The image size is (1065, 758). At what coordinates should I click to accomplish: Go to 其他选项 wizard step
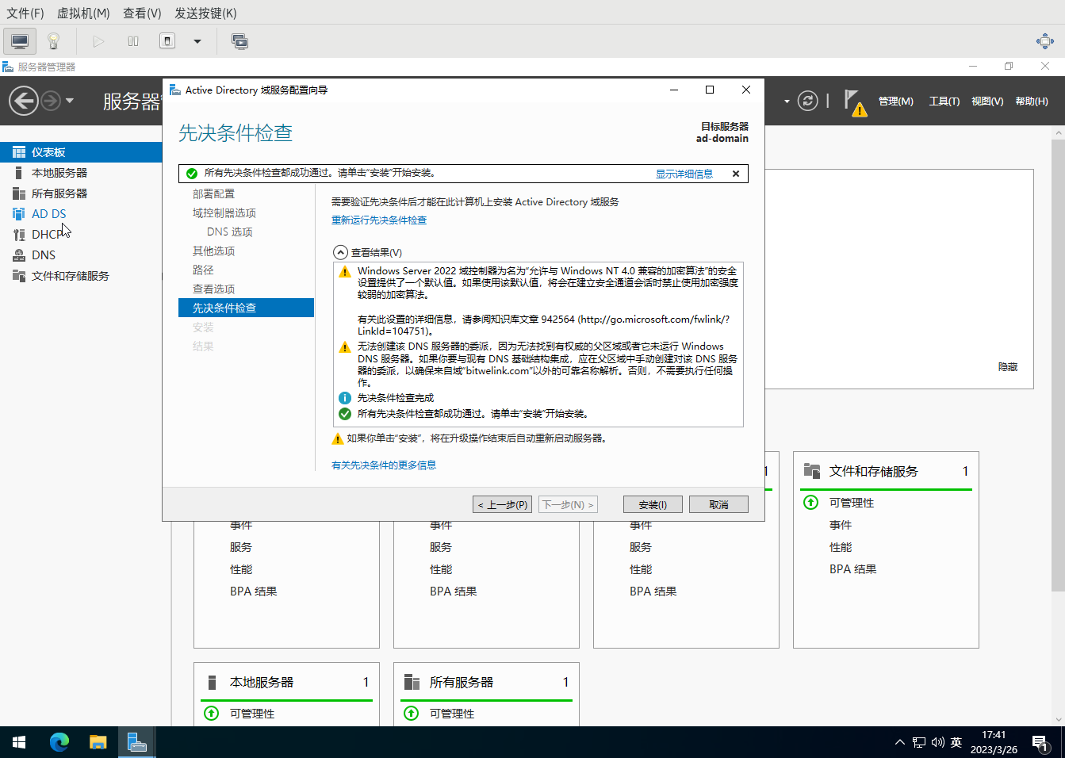(213, 251)
